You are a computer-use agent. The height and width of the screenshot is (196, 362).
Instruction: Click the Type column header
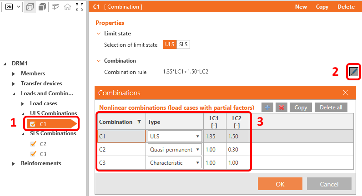174,122
